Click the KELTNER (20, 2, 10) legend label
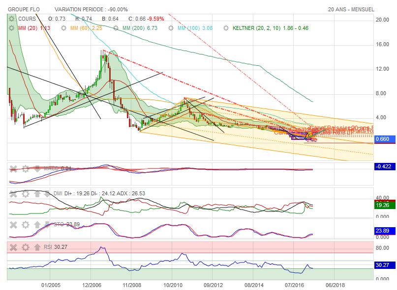The width and height of the screenshot is (397, 290). point(271,28)
